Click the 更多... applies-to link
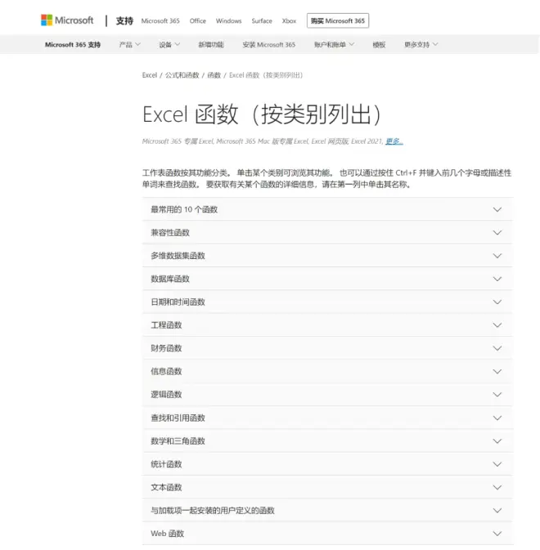Viewport: 540px width, 550px height. pyautogui.click(x=394, y=141)
